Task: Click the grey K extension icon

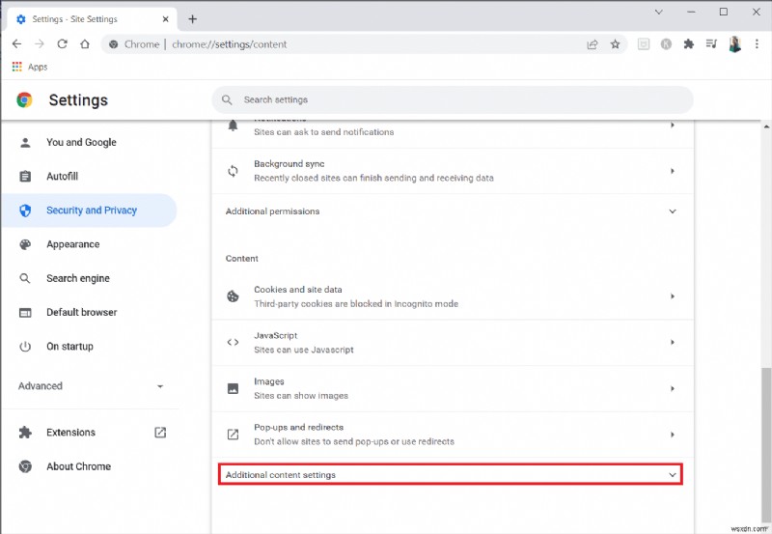Action: (666, 44)
